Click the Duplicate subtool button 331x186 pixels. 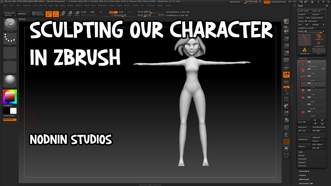(304, 139)
